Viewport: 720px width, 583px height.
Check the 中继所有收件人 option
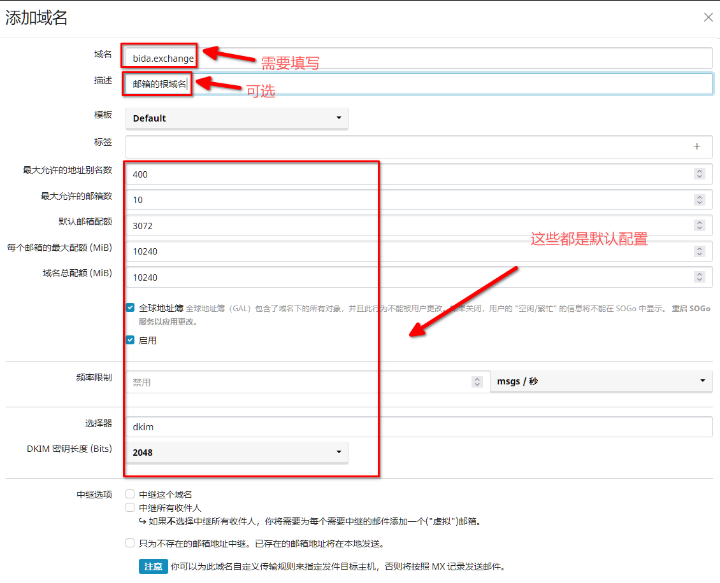130,507
